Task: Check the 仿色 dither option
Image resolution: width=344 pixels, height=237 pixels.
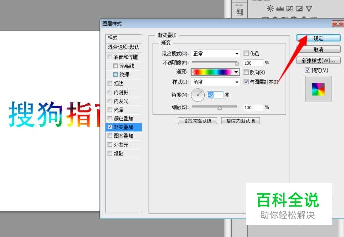Action: pos(246,53)
